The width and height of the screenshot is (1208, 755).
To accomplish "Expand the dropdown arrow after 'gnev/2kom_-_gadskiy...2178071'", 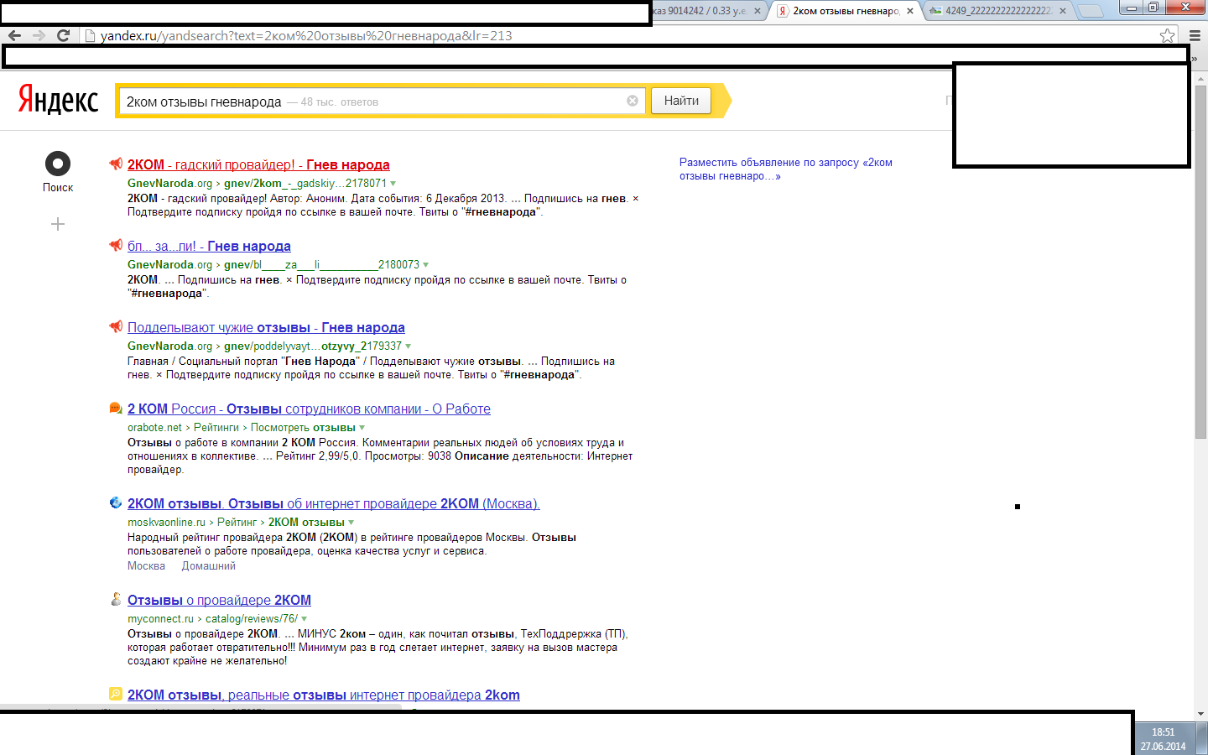I will coord(393,184).
